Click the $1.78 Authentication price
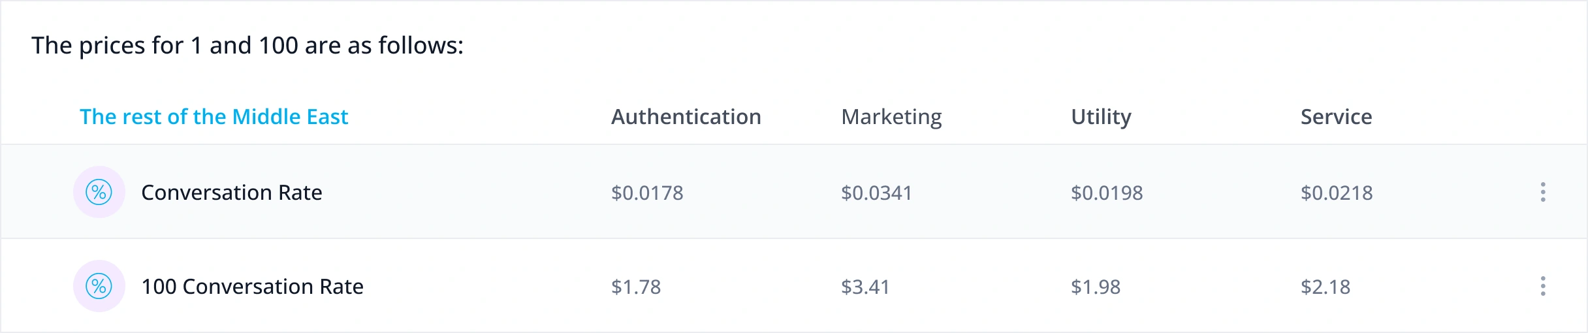The image size is (1588, 333). click(x=636, y=287)
